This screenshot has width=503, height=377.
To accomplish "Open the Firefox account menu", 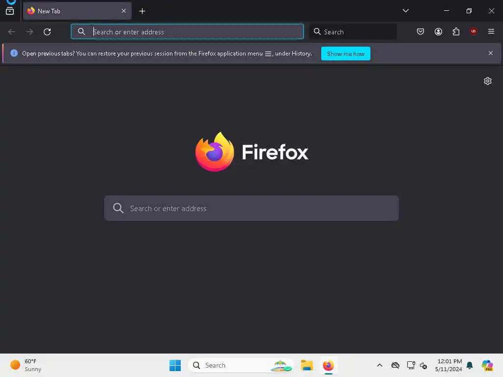I will click(x=438, y=31).
